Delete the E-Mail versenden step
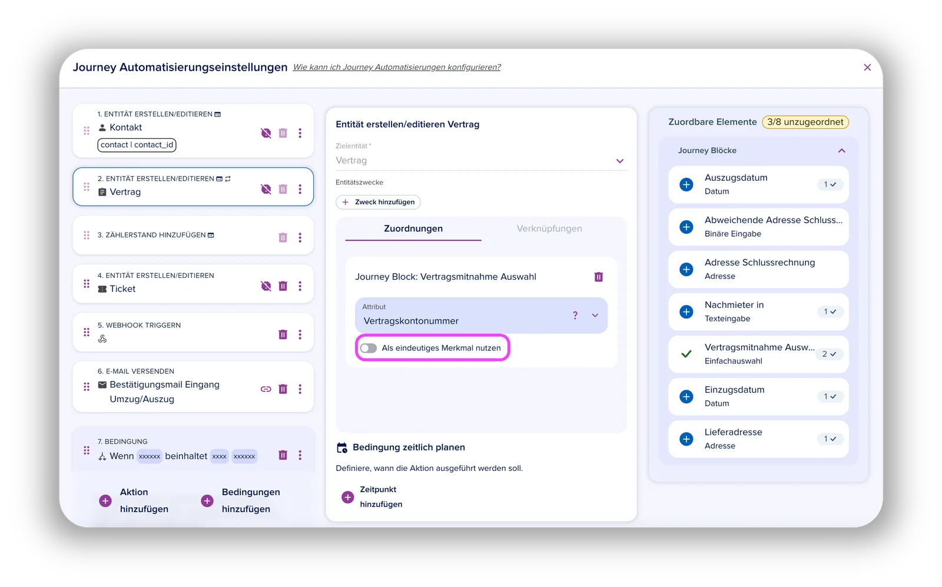 [283, 389]
